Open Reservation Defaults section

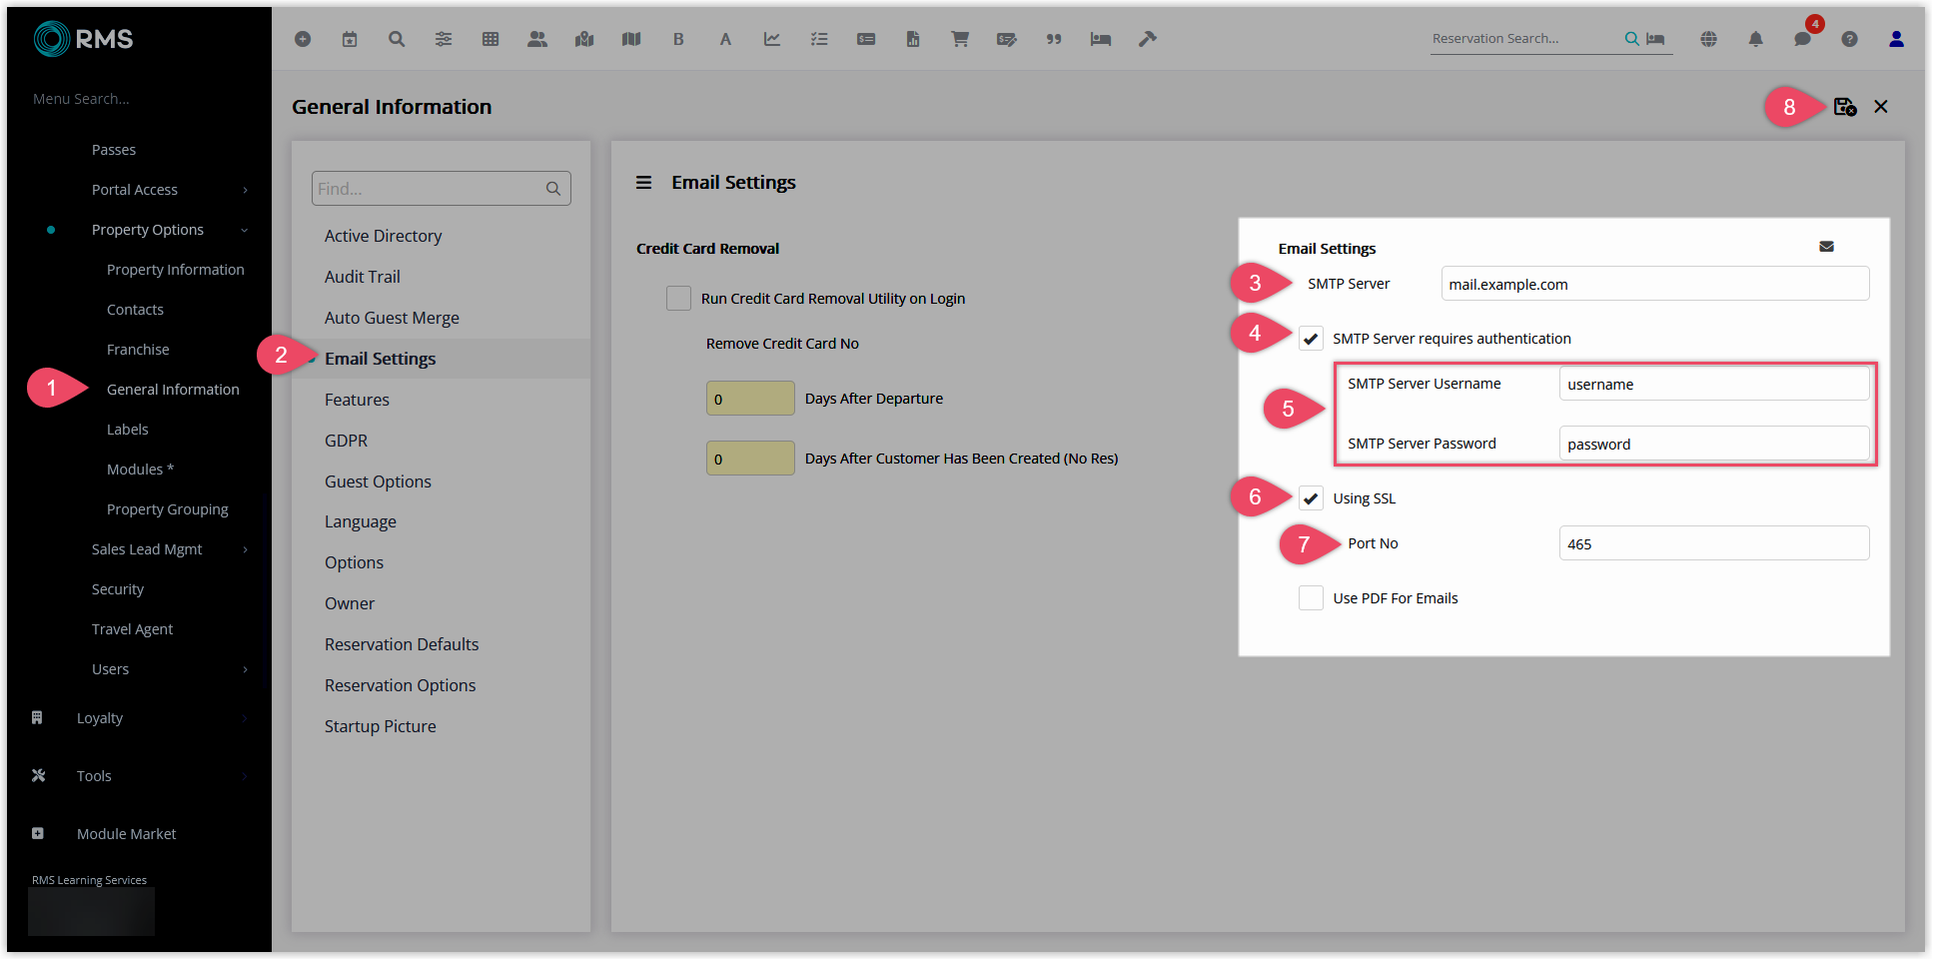(x=402, y=644)
